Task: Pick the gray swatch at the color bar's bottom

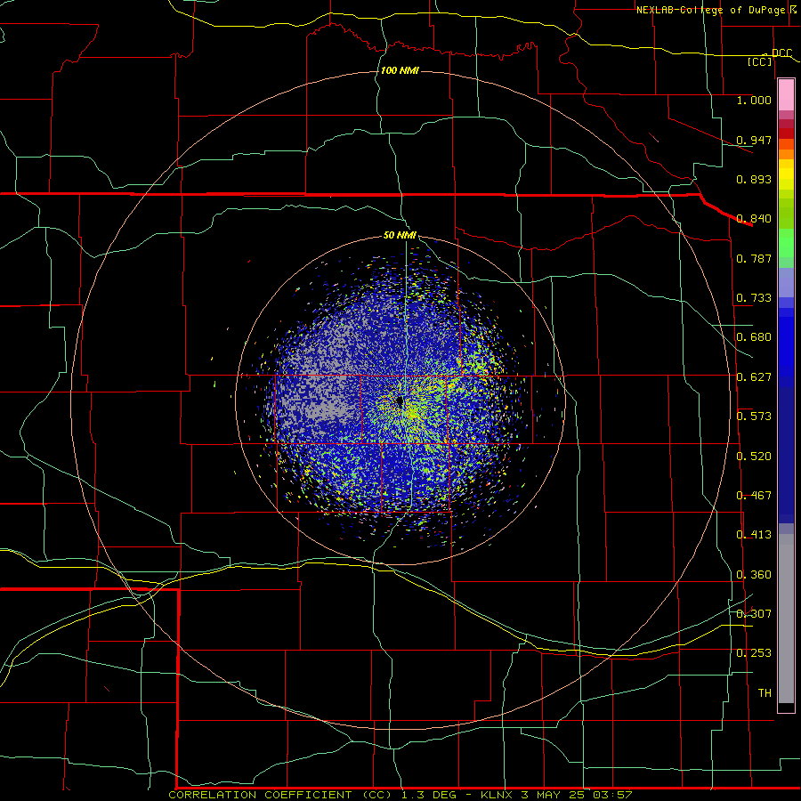Action: [x=786, y=623]
